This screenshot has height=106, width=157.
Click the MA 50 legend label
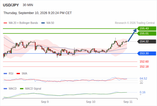point(50,23)
